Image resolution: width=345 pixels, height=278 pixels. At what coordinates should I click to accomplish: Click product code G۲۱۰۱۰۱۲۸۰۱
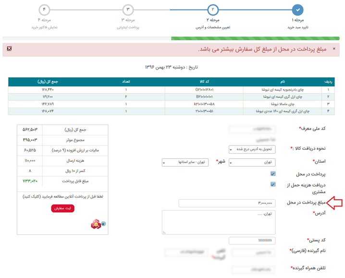[204, 90]
